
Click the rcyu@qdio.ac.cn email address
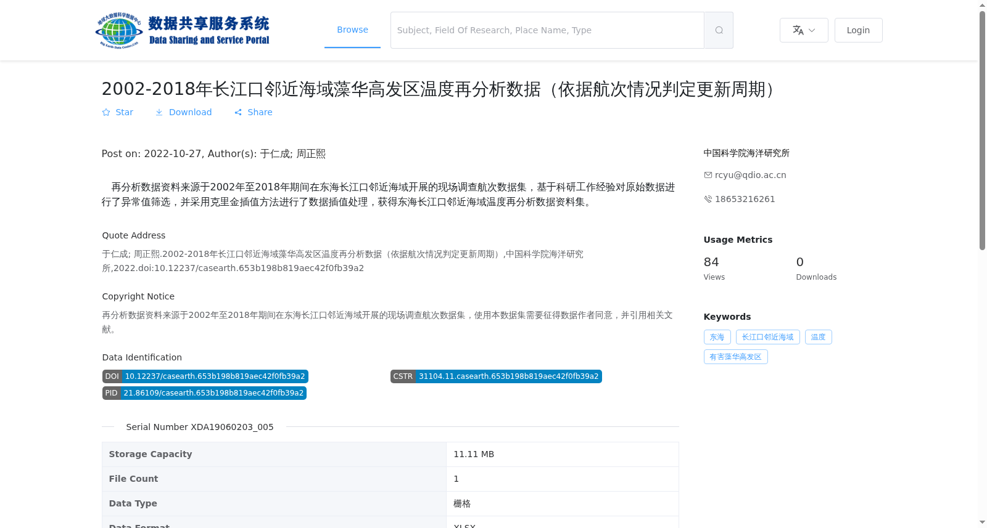pos(750,175)
